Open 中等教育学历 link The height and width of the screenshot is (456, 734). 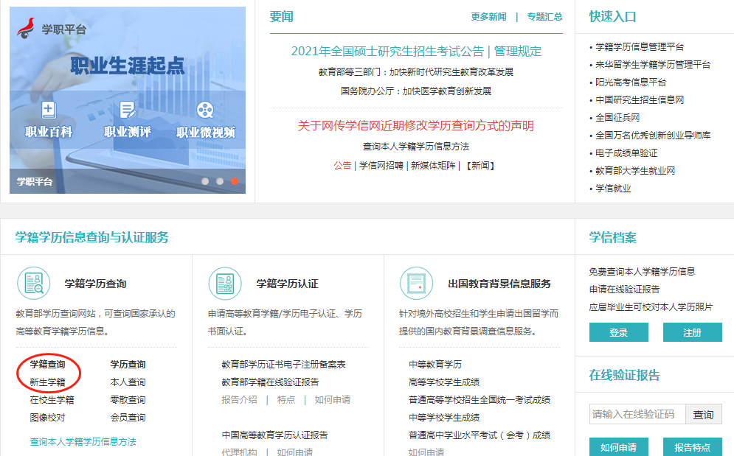pos(435,365)
